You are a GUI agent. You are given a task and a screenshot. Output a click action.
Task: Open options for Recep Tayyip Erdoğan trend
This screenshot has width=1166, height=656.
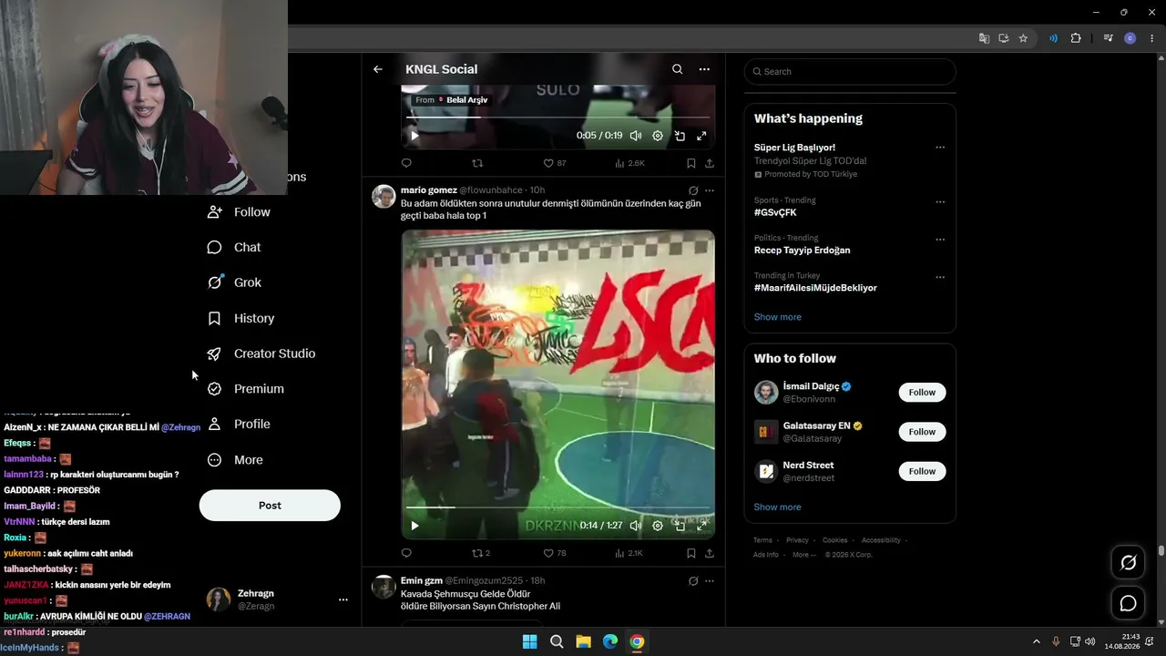point(940,240)
